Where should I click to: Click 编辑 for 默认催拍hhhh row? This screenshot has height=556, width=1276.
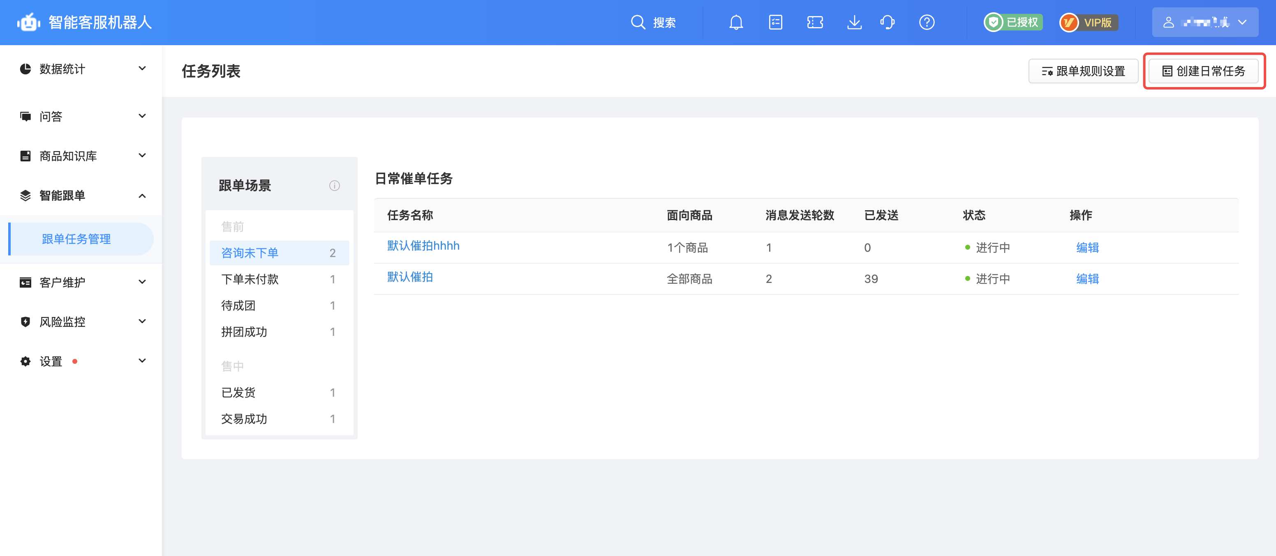pyautogui.click(x=1087, y=247)
